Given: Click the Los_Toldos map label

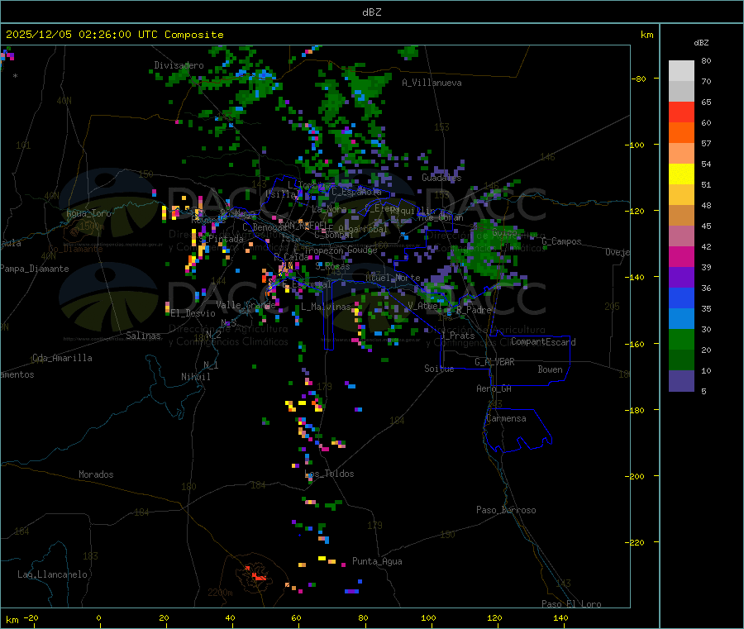Looking at the screenshot, I should [329, 474].
